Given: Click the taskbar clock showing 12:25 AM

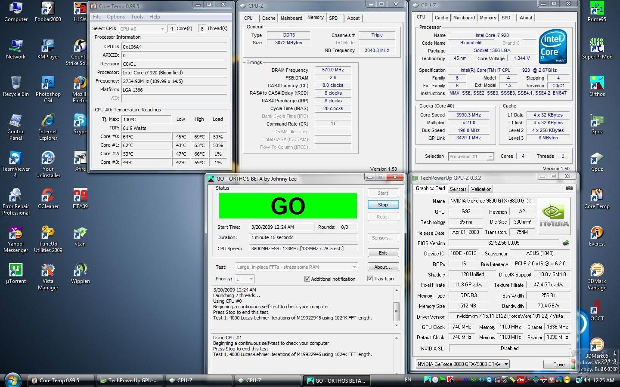Looking at the screenshot, I should (x=604, y=380).
